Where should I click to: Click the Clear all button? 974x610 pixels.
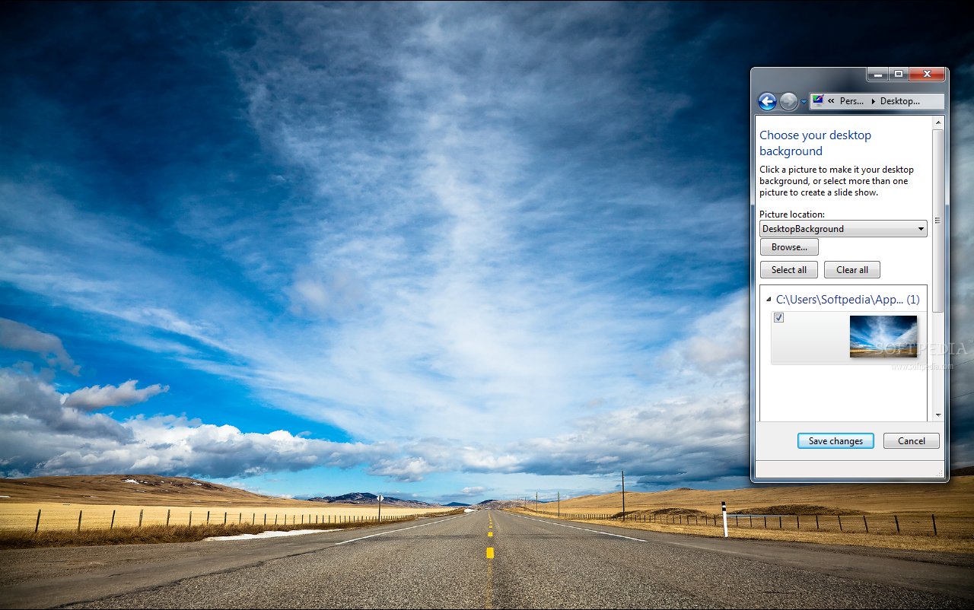coord(852,270)
